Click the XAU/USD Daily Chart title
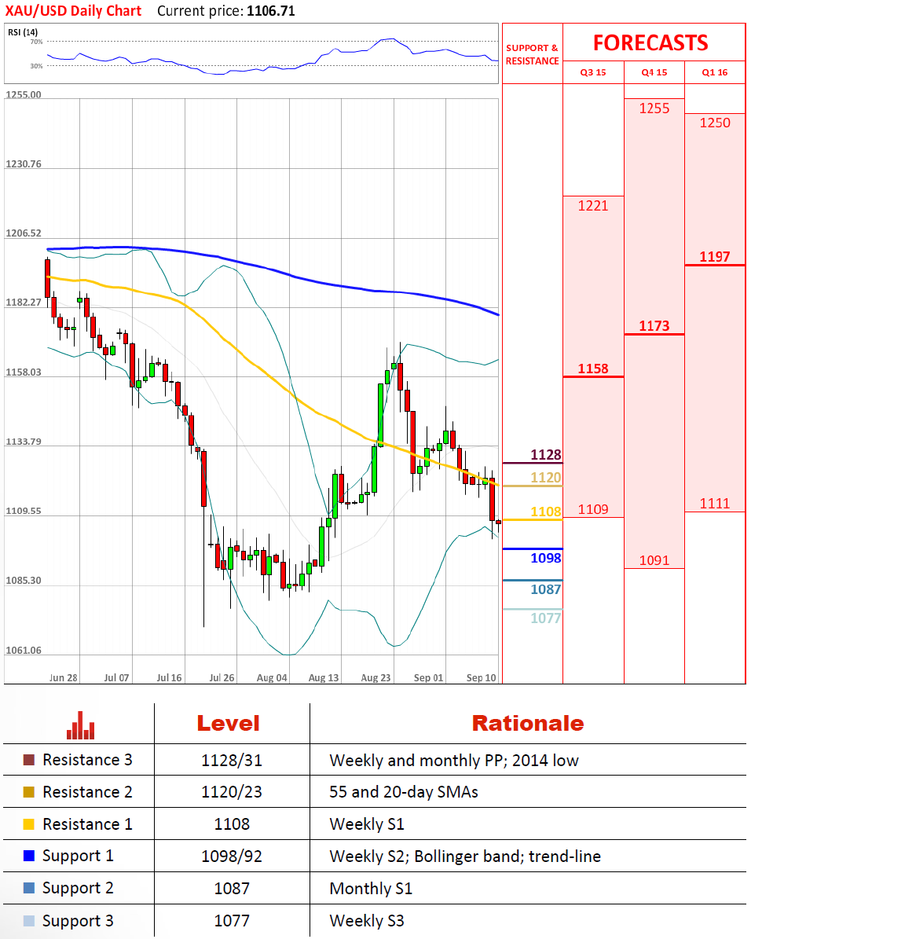Viewport: 905px width, 939px height. pyautogui.click(x=73, y=11)
